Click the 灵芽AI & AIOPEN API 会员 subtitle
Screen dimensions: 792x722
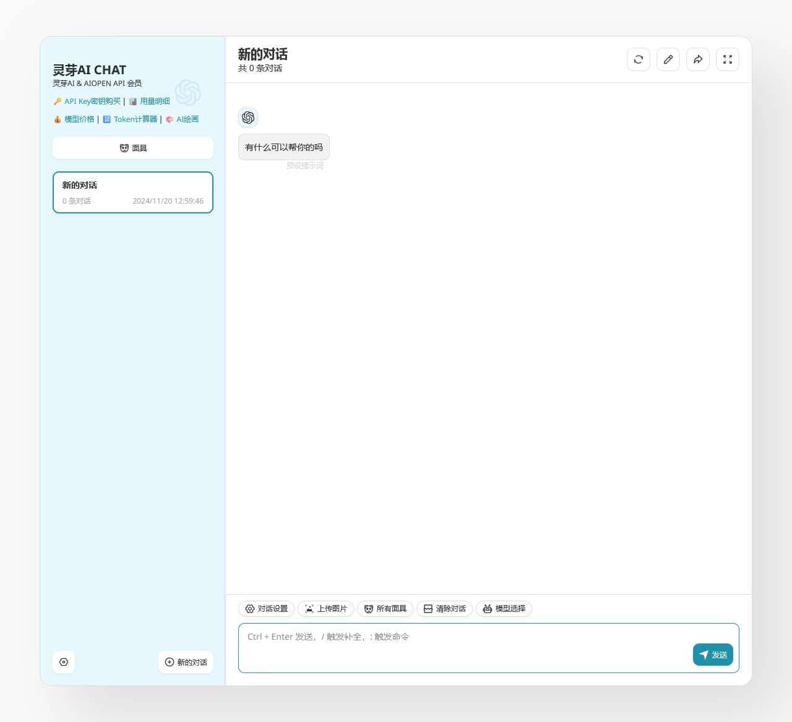[97, 84]
